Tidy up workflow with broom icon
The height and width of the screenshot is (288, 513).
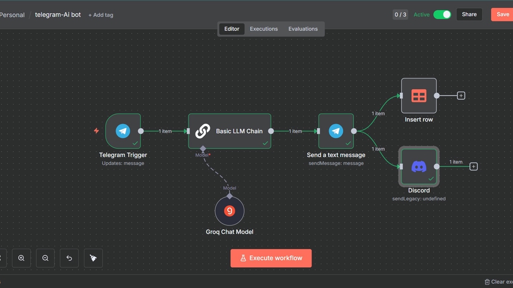[93, 258]
